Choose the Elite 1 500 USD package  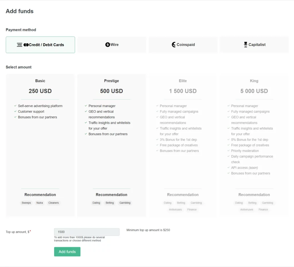tap(183, 91)
